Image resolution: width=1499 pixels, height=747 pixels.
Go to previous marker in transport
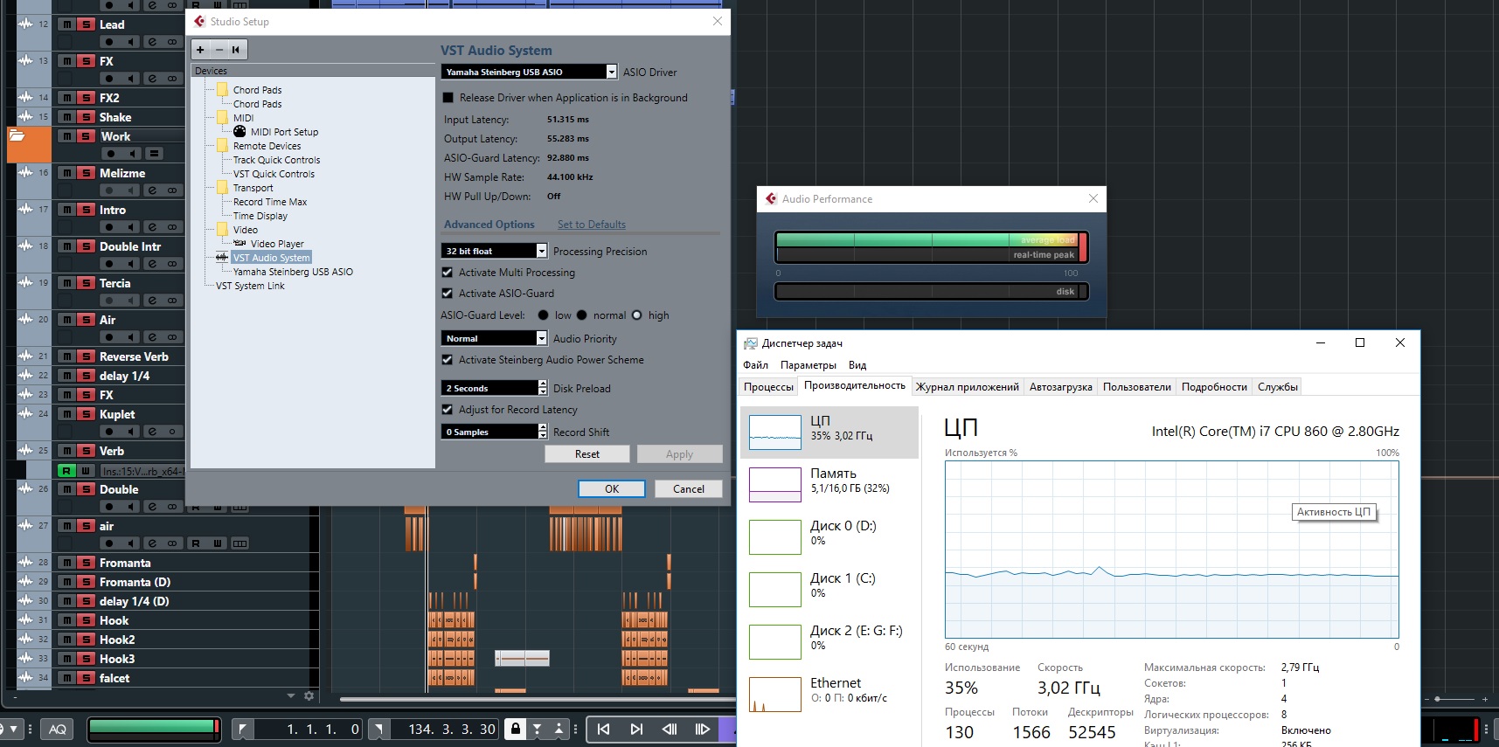click(x=603, y=730)
